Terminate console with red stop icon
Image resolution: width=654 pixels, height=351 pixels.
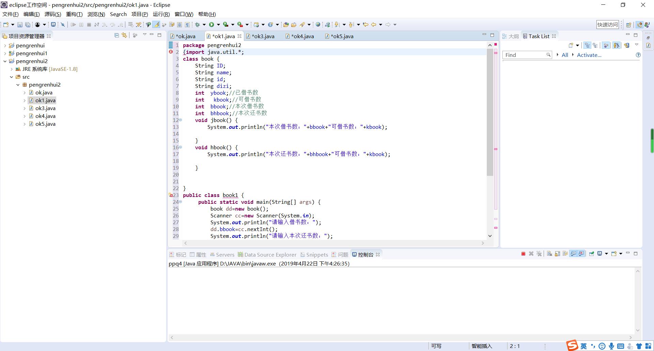(523, 254)
